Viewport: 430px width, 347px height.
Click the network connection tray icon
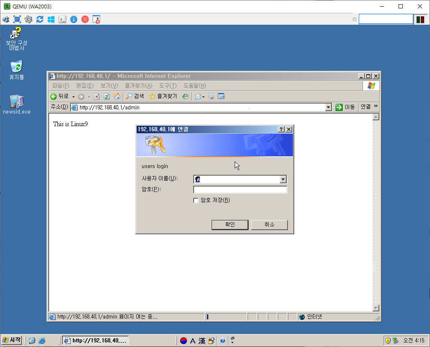[x=395, y=341]
